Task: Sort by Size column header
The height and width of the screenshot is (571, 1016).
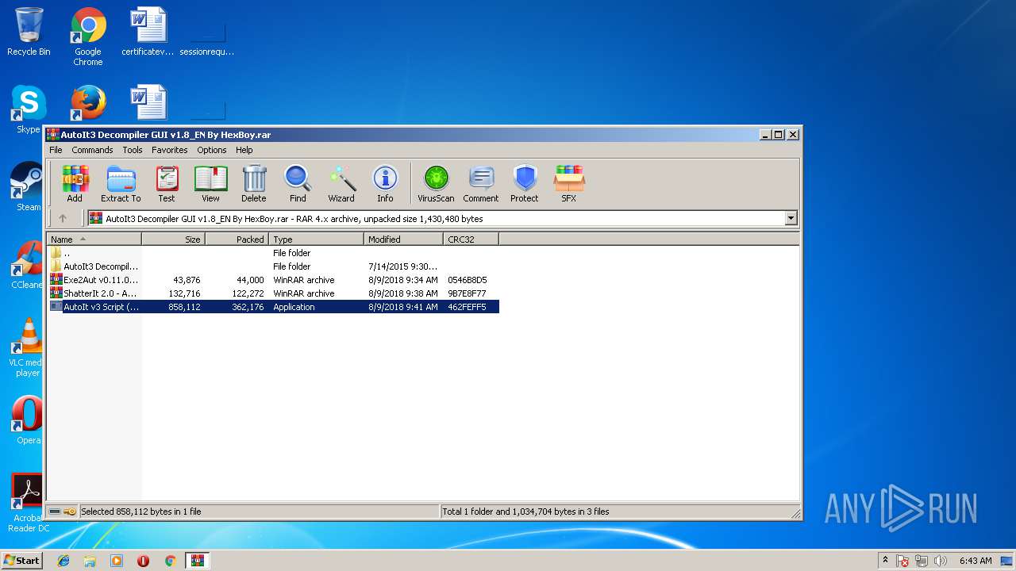Action: point(173,239)
